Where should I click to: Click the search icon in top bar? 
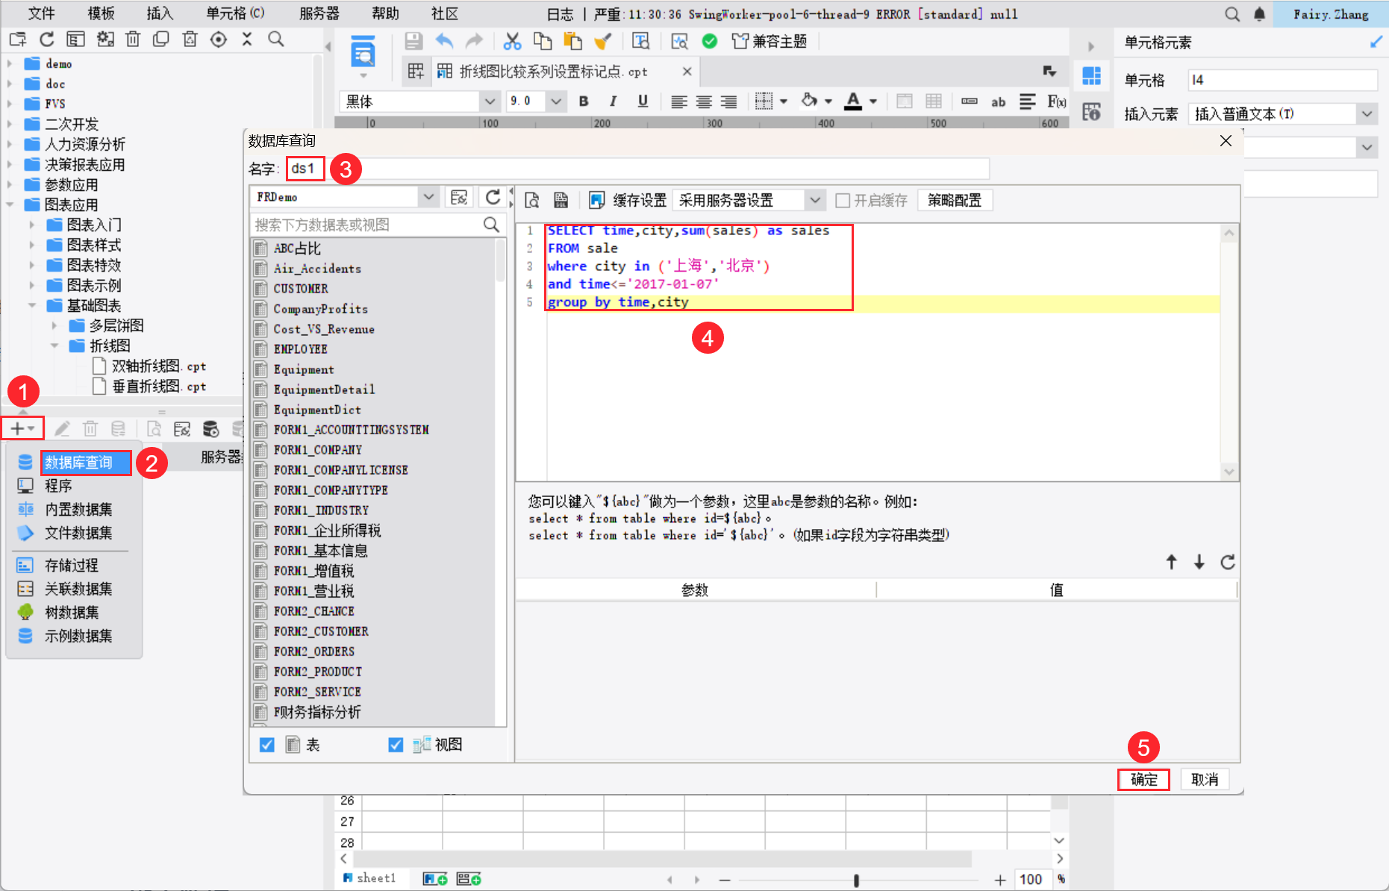coord(1232,14)
